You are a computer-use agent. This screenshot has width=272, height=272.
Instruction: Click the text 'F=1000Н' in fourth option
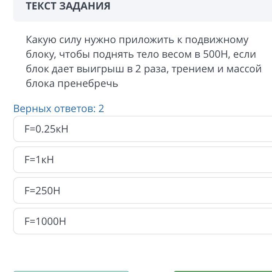click(x=45, y=221)
